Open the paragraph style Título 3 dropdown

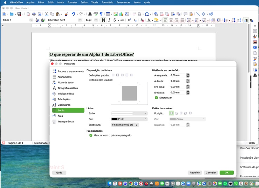pyautogui.click(x=31, y=20)
